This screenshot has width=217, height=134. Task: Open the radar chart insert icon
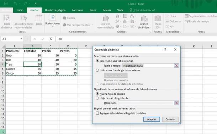[x=133, y=26]
